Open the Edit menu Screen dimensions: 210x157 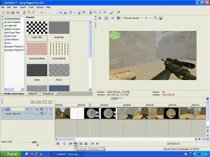[9, 7]
